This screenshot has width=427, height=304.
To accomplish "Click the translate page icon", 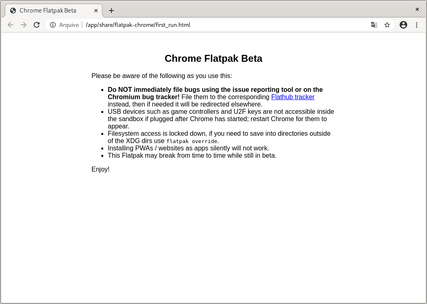I will click(x=374, y=25).
